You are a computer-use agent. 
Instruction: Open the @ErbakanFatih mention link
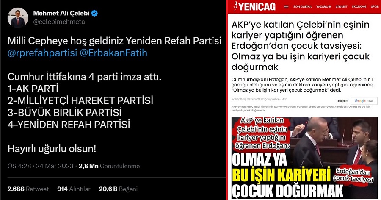(x=113, y=53)
